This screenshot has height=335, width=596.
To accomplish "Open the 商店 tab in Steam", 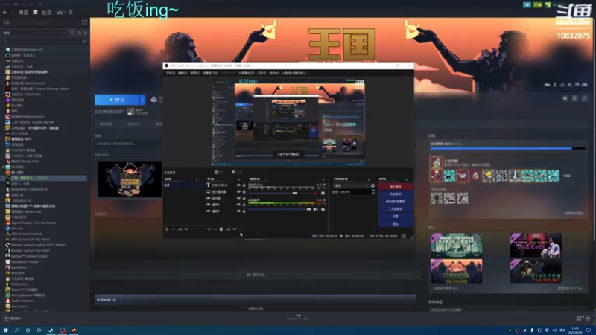I will (x=23, y=13).
